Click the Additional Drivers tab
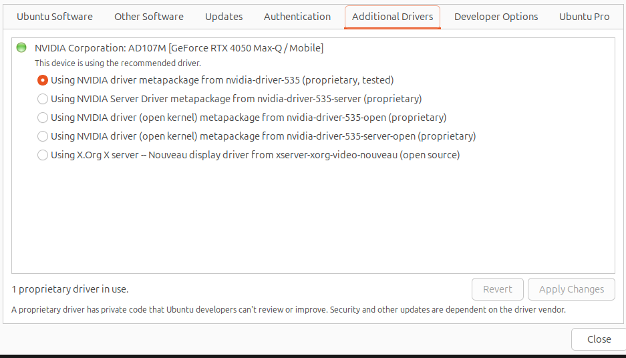Image resolution: width=626 pixels, height=358 pixels. click(392, 17)
